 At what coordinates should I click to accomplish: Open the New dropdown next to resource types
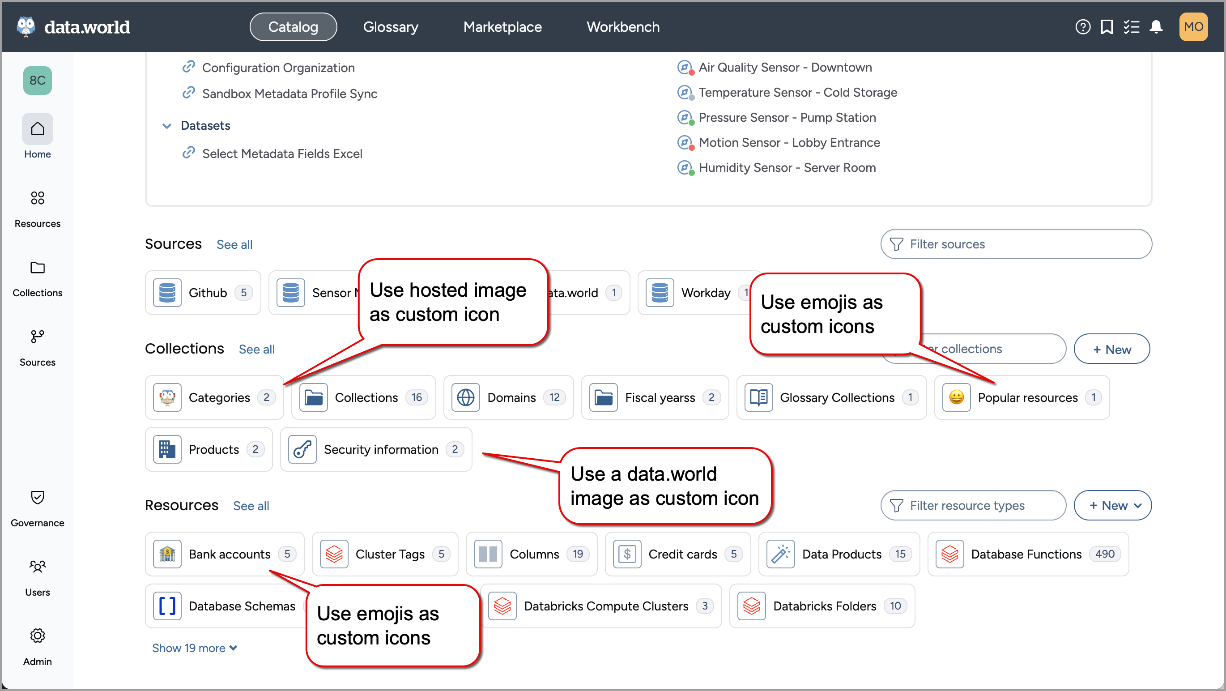click(x=1113, y=505)
